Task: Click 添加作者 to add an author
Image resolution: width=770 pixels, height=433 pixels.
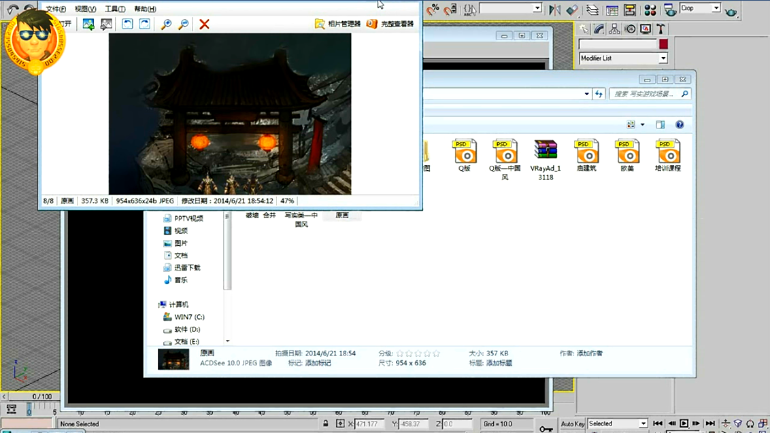Action: click(589, 353)
